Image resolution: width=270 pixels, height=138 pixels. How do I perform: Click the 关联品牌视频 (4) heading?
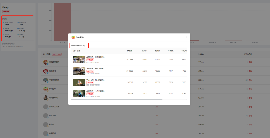coord(78,46)
